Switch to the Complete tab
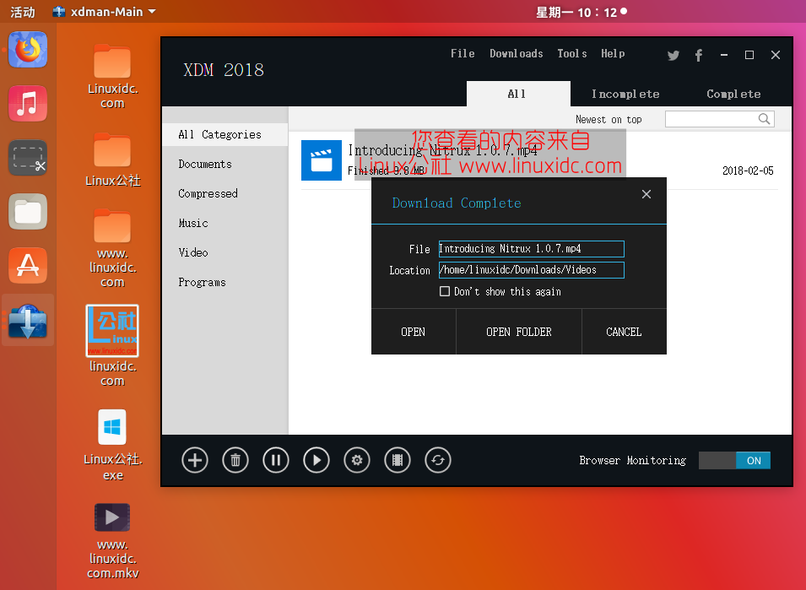Screen dimensions: 806x590 733,94
